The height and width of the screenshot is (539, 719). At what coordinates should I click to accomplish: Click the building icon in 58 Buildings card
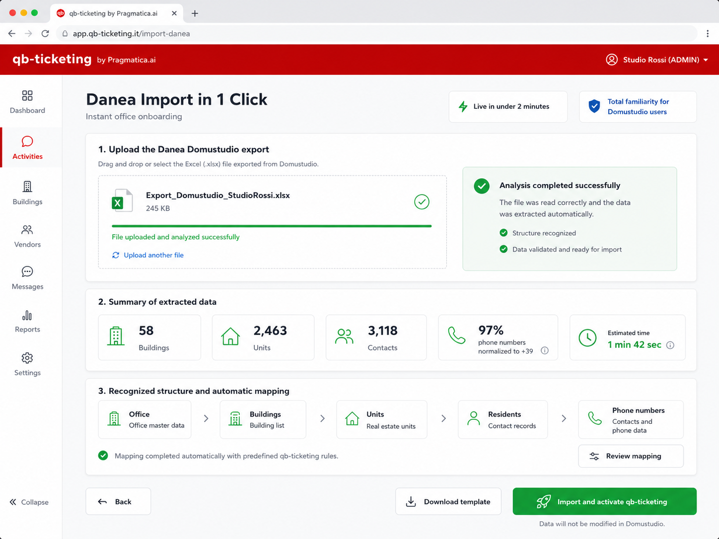[x=116, y=336]
